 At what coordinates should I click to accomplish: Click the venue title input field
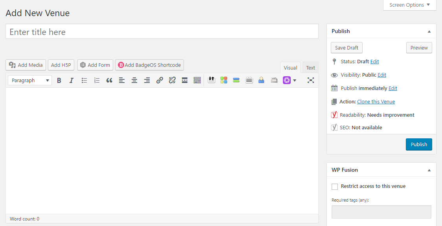(162, 31)
